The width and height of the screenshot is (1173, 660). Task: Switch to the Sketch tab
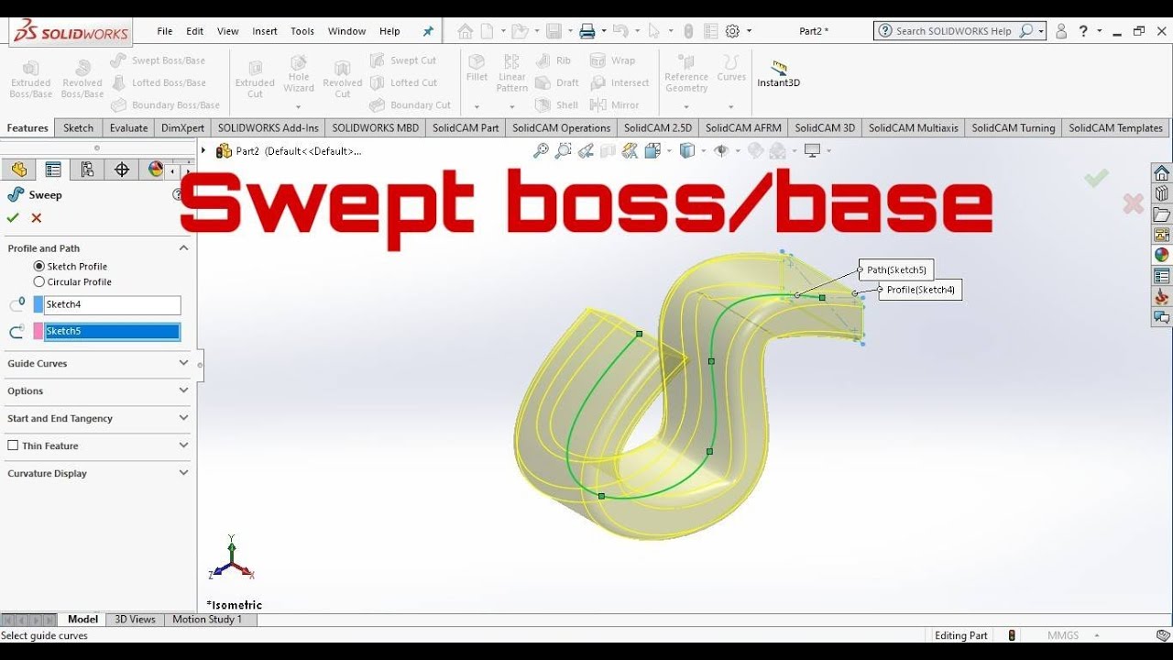tap(79, 128)
